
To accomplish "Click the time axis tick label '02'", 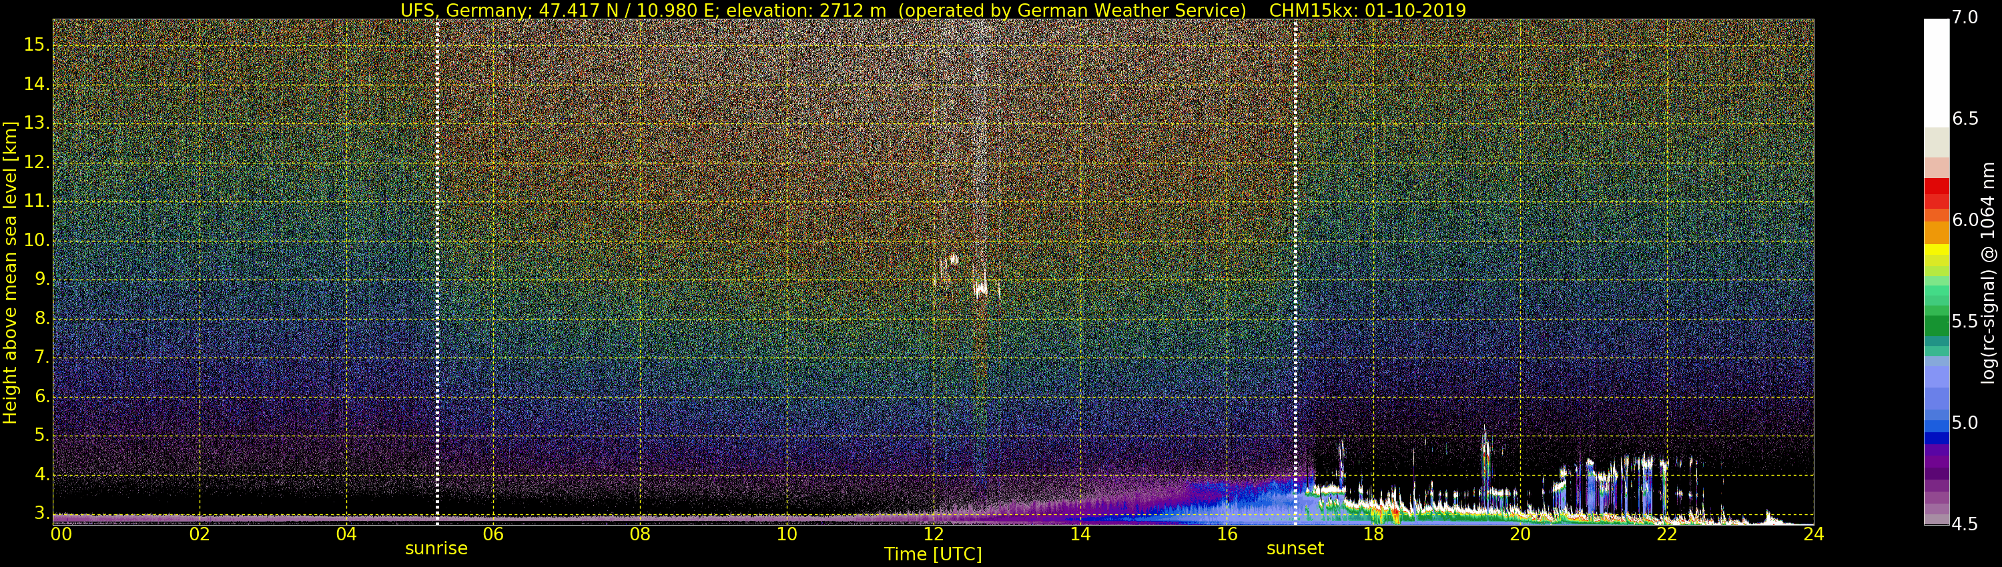I will [x=200, y=534].
